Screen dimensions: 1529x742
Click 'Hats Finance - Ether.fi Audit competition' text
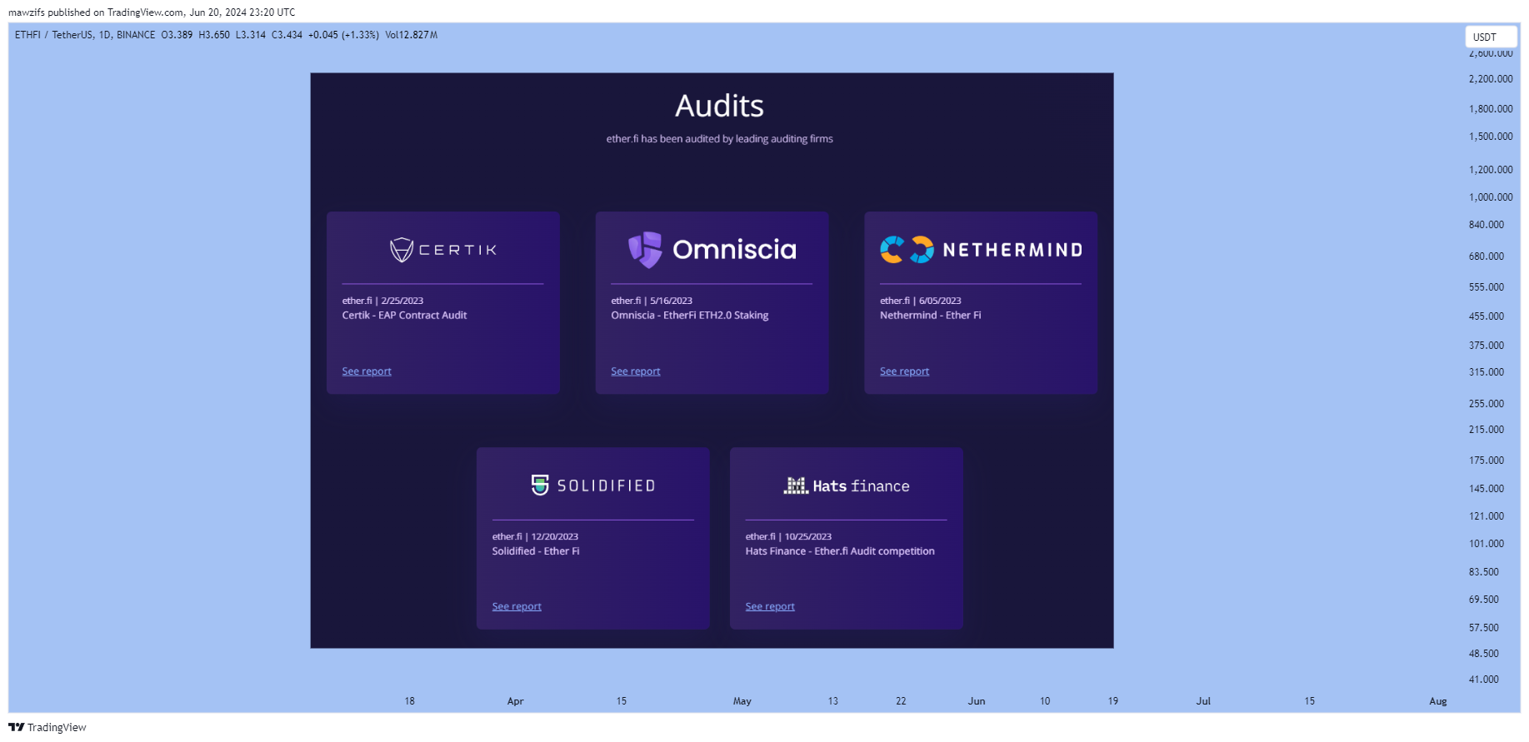[x=840, y=550]
